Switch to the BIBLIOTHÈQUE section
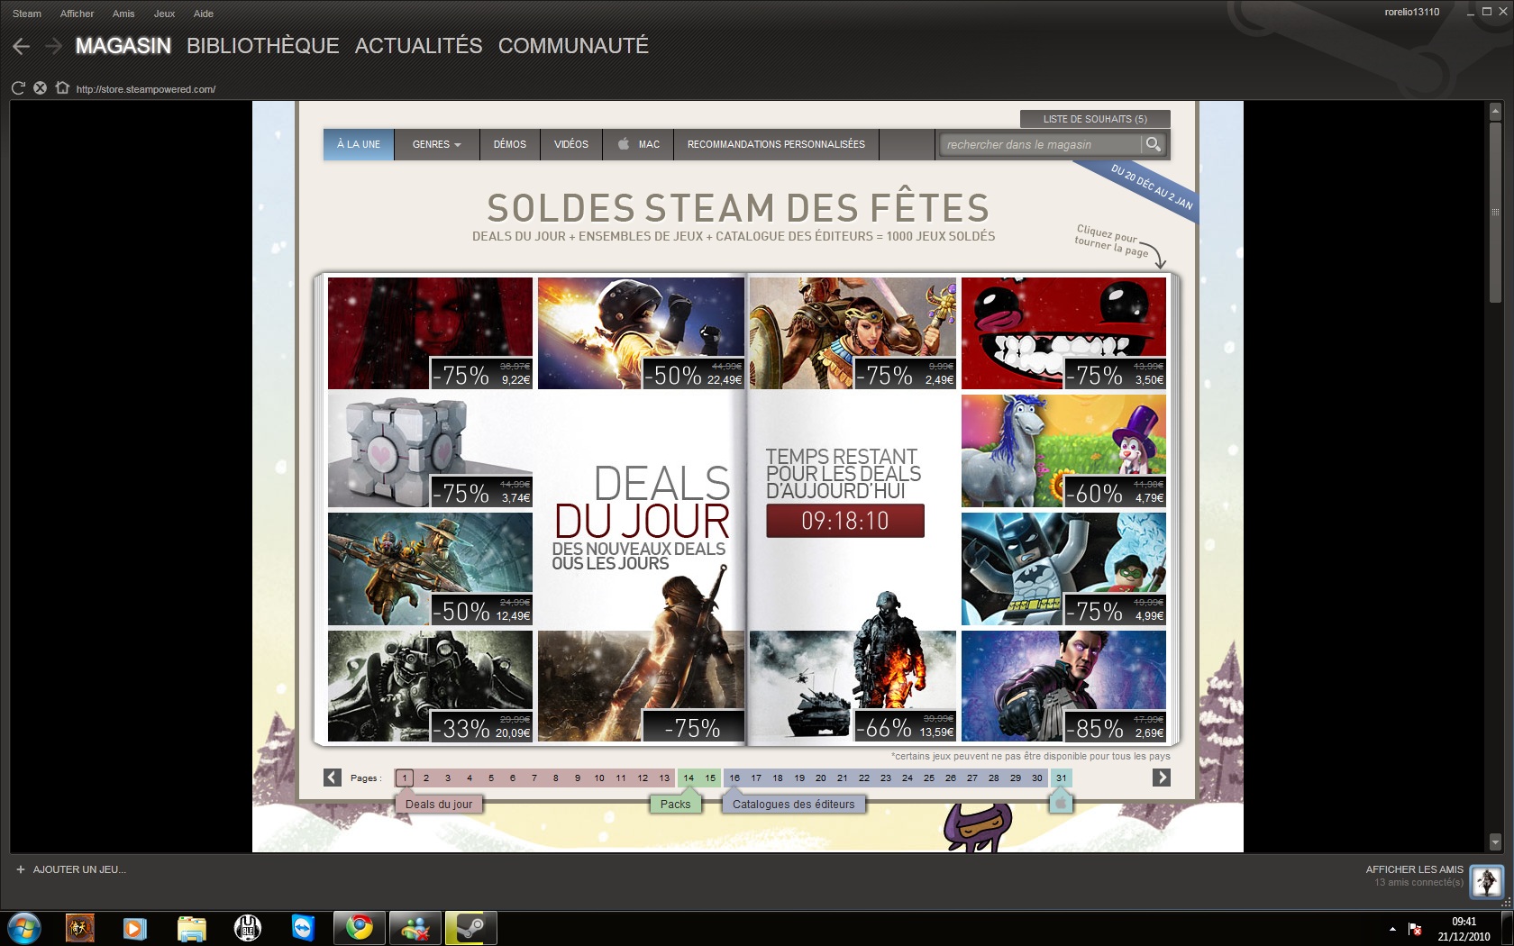The image size is (1514, 946). pos(263,46)
